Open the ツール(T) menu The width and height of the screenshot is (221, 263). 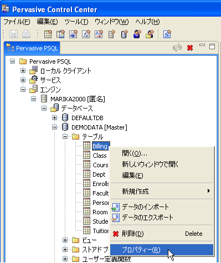[76, 22]
